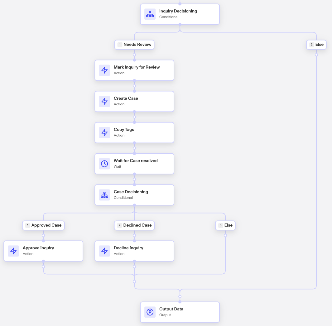Select the Approved Case branch label
332x326 pixels.
[x=43, y=225]
